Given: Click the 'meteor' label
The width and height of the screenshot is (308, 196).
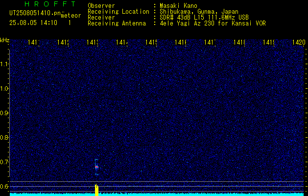Looking at the screenshot, I should coord(71,16).
